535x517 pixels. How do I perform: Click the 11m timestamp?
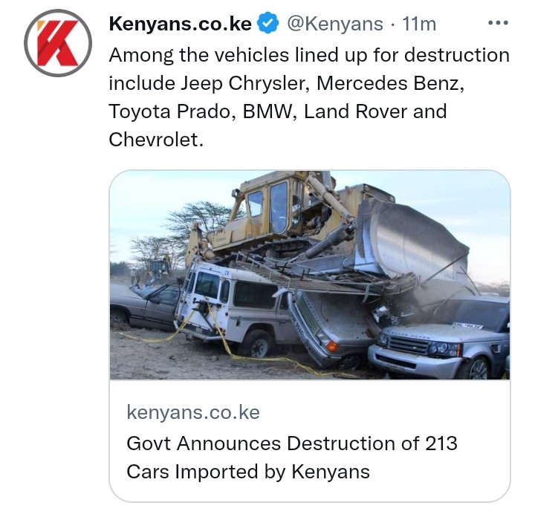coord(419,24)
